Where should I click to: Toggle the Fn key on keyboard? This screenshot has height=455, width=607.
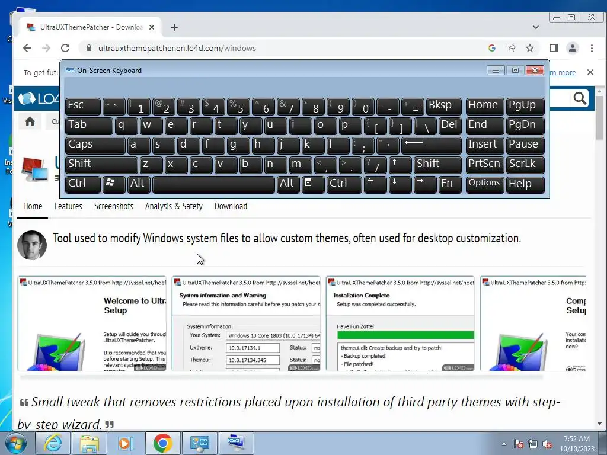[450, 184]
